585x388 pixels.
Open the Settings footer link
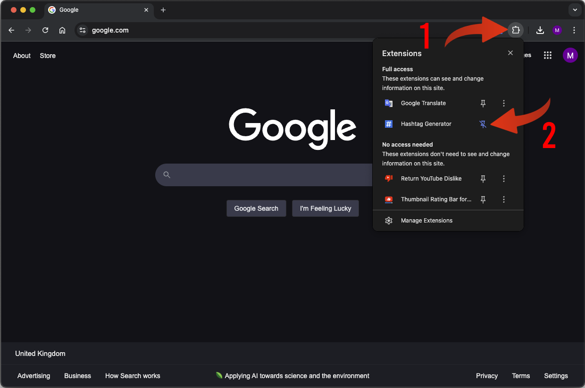point(556,376)
